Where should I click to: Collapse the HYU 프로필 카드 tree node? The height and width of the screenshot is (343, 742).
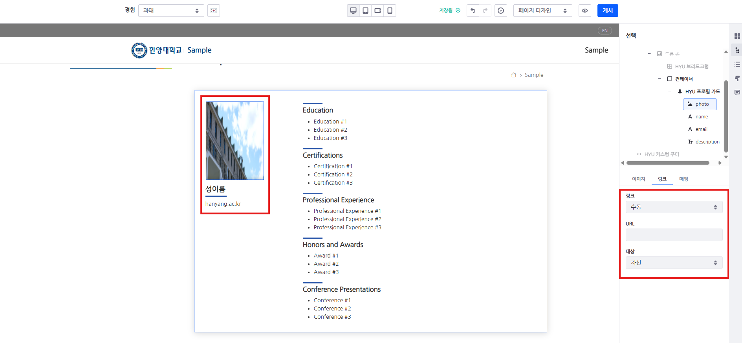670,91
